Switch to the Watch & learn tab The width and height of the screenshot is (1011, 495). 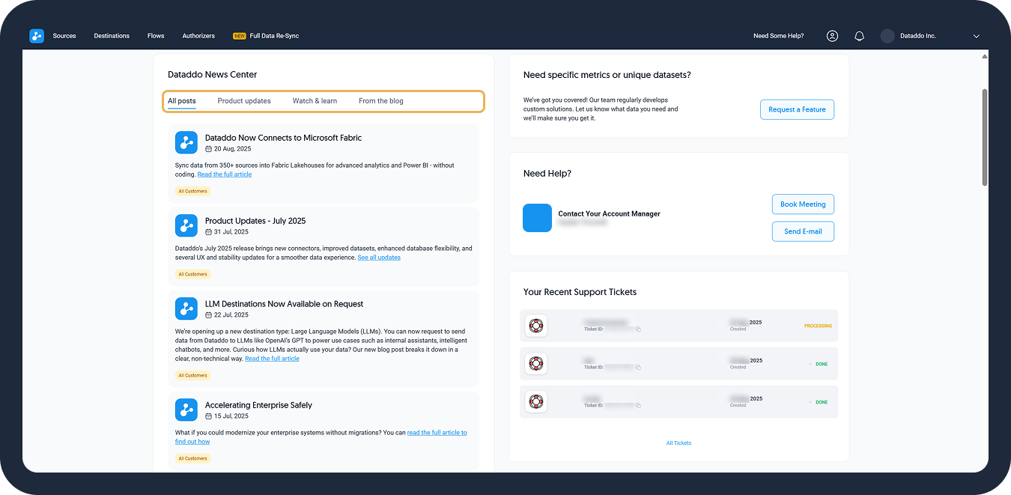point(315,101)
